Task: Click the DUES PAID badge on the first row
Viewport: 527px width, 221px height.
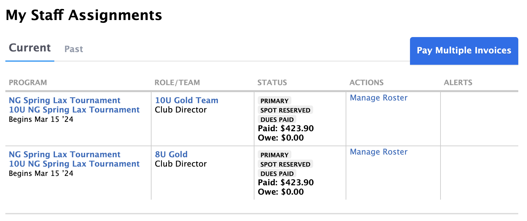Action: [277, 120]
